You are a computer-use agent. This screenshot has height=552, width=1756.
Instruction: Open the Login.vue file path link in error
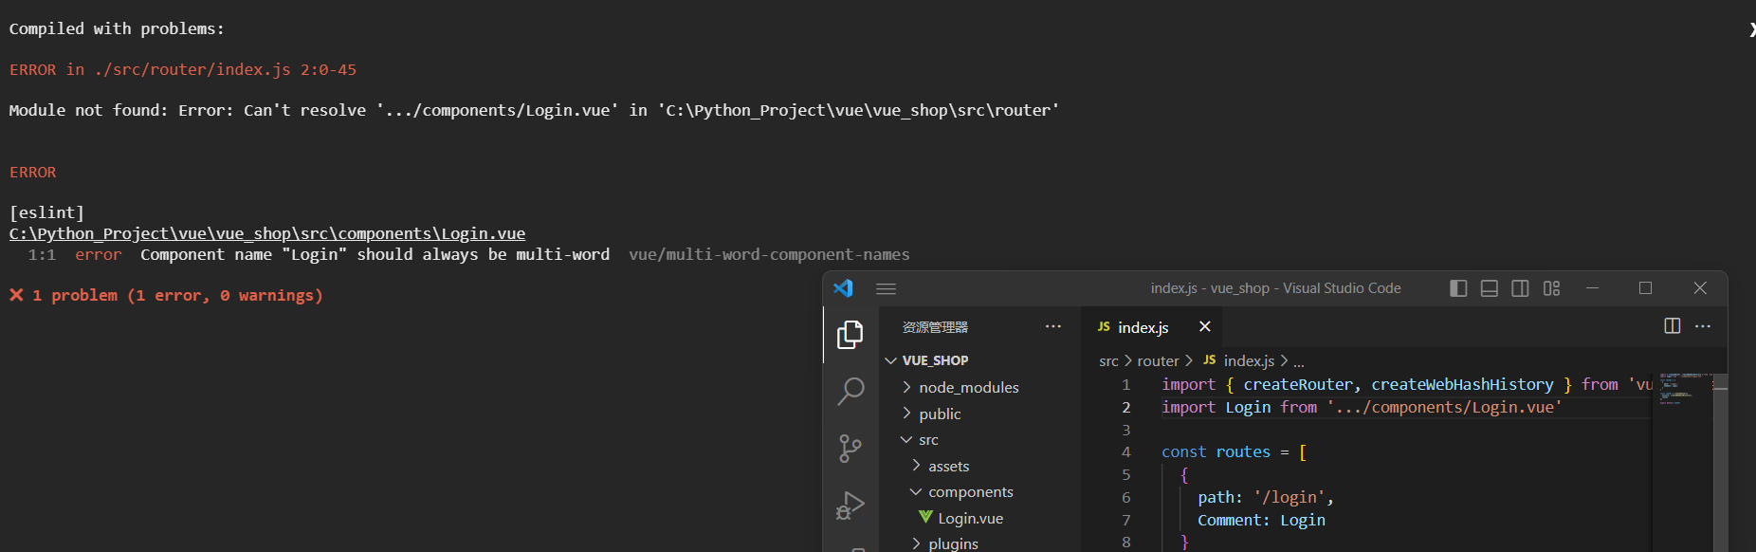267,233
